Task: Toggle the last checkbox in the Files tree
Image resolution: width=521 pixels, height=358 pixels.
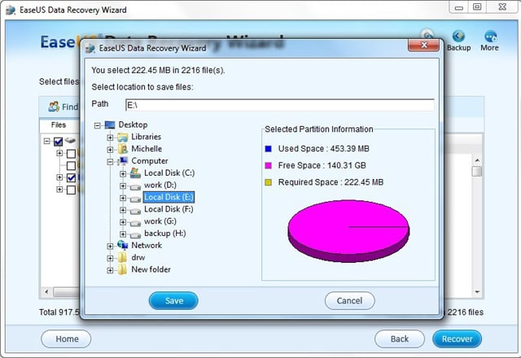Action: click(x=71, y=190)
